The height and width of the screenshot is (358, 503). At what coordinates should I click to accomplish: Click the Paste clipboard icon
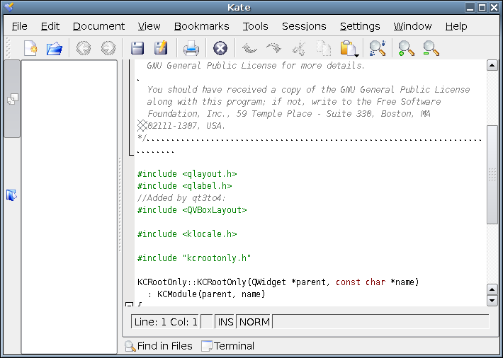(x=348, y=48)
